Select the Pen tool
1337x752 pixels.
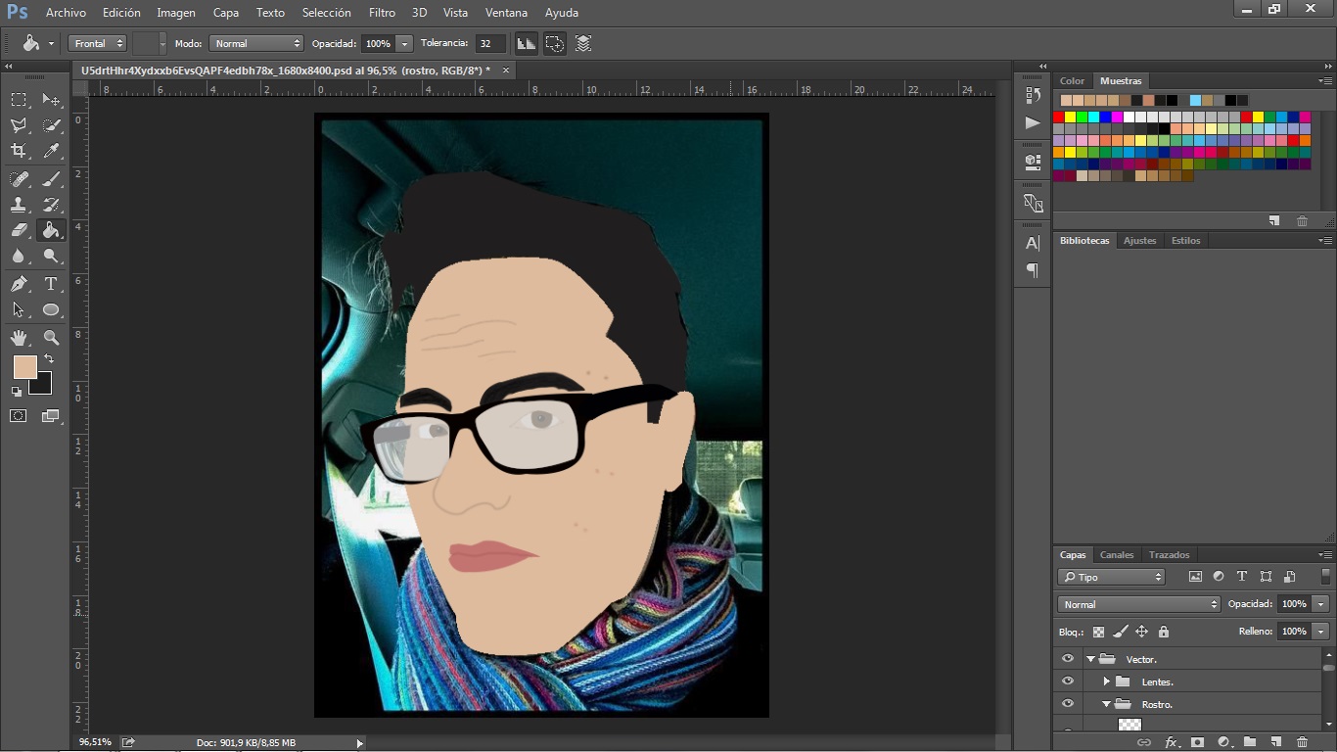(x=19, y=284)
